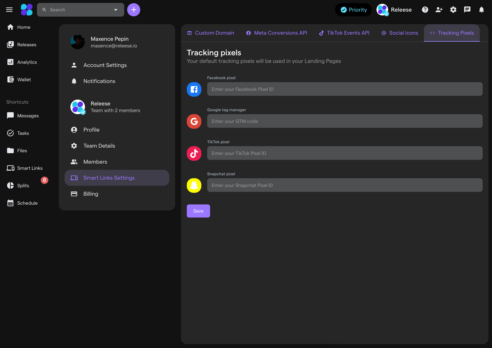Click the 'Team with 2 members' text
Viewport: 492px width, 348px height.
tap(115, 110)
